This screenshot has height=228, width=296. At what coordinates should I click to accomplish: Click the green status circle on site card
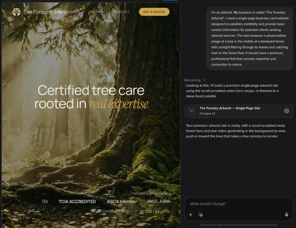(x=286, y=111)
